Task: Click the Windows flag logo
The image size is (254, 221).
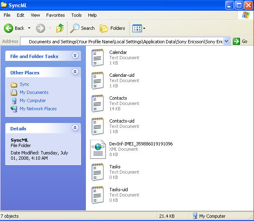Action: (x=246, y=15)
